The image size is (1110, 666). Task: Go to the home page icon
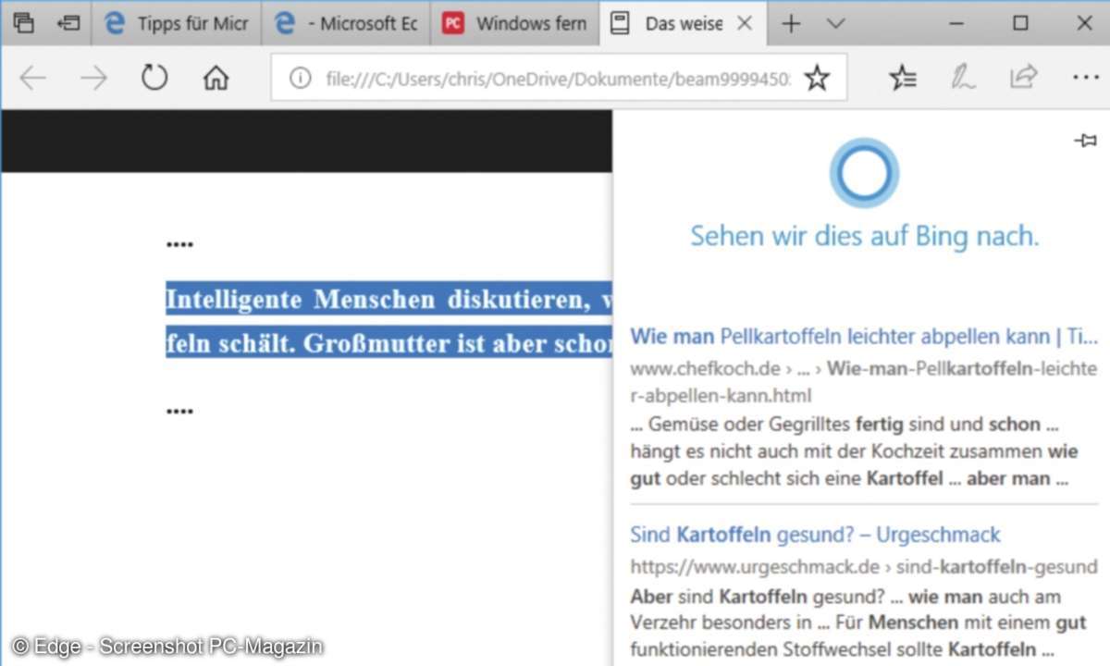[216, 79]
